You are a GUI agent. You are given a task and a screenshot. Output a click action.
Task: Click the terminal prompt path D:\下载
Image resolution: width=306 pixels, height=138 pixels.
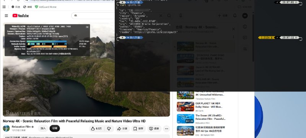135,37
